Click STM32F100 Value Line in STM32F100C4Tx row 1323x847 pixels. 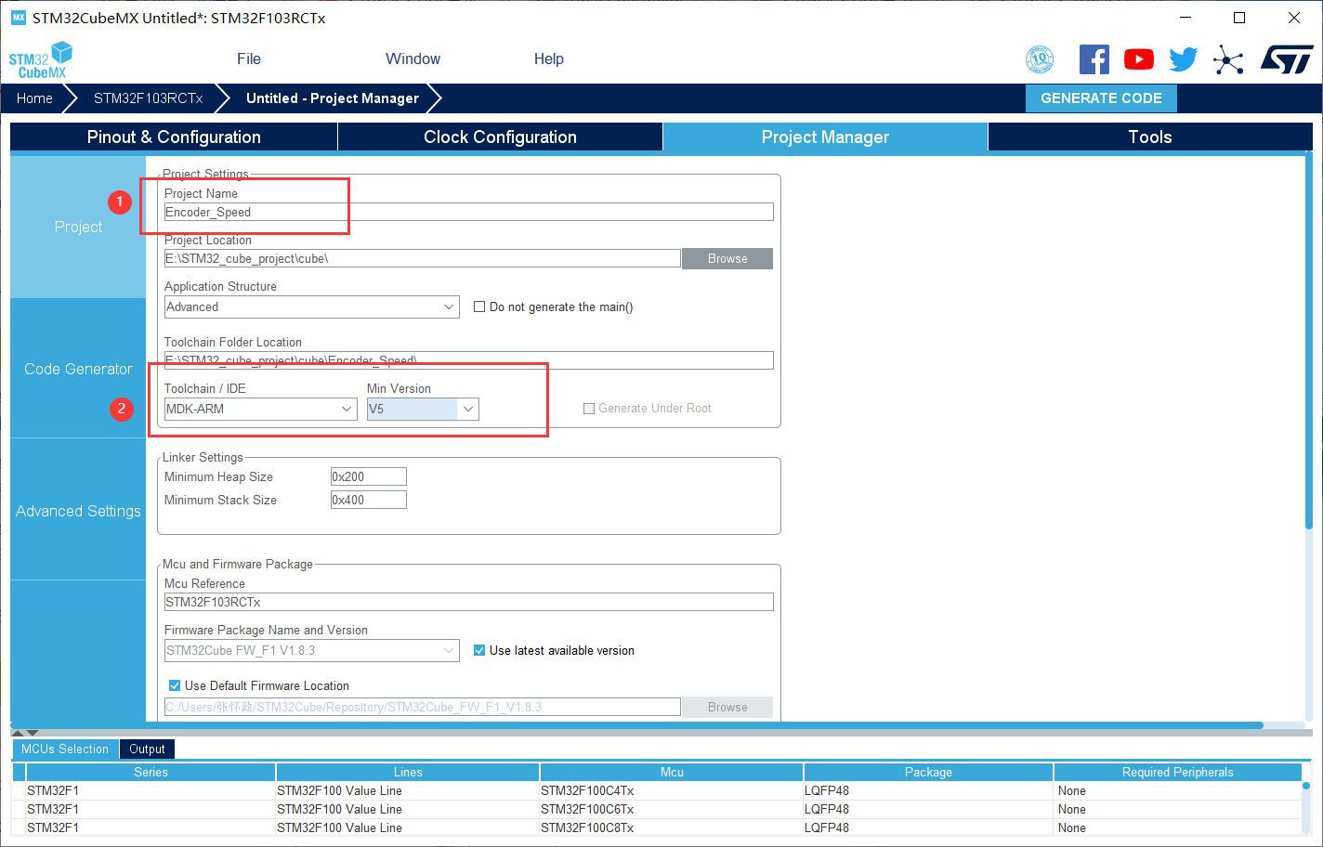click(x=408, y=791)
